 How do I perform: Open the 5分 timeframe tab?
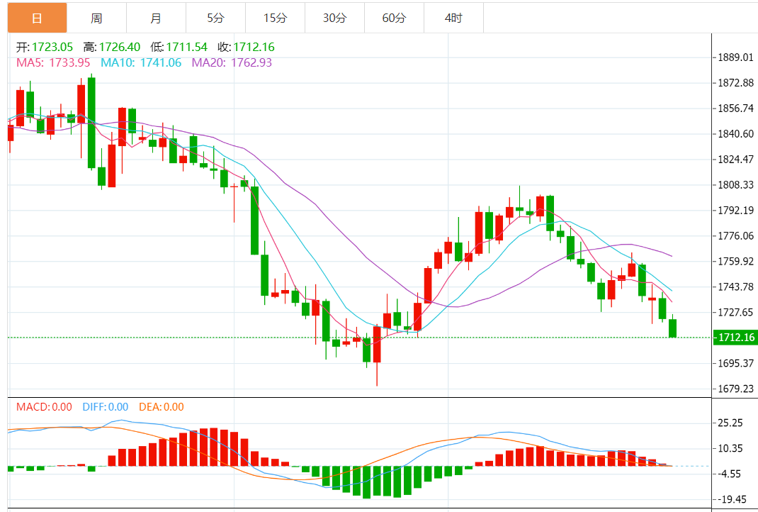(215, 18)
